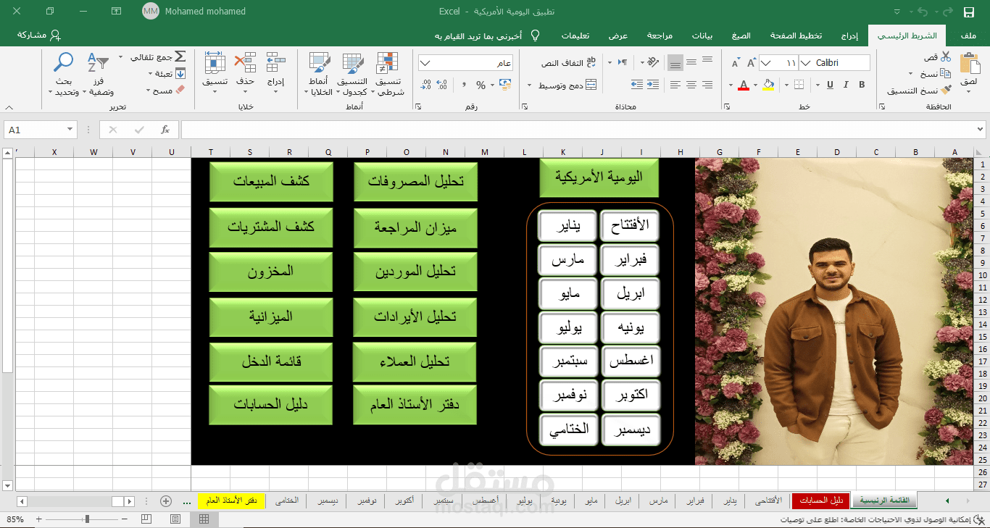Screen dimensions: 990x528
Task: Open conditional formatting (تنسيق شرطي)
Action: coord(388,72)
